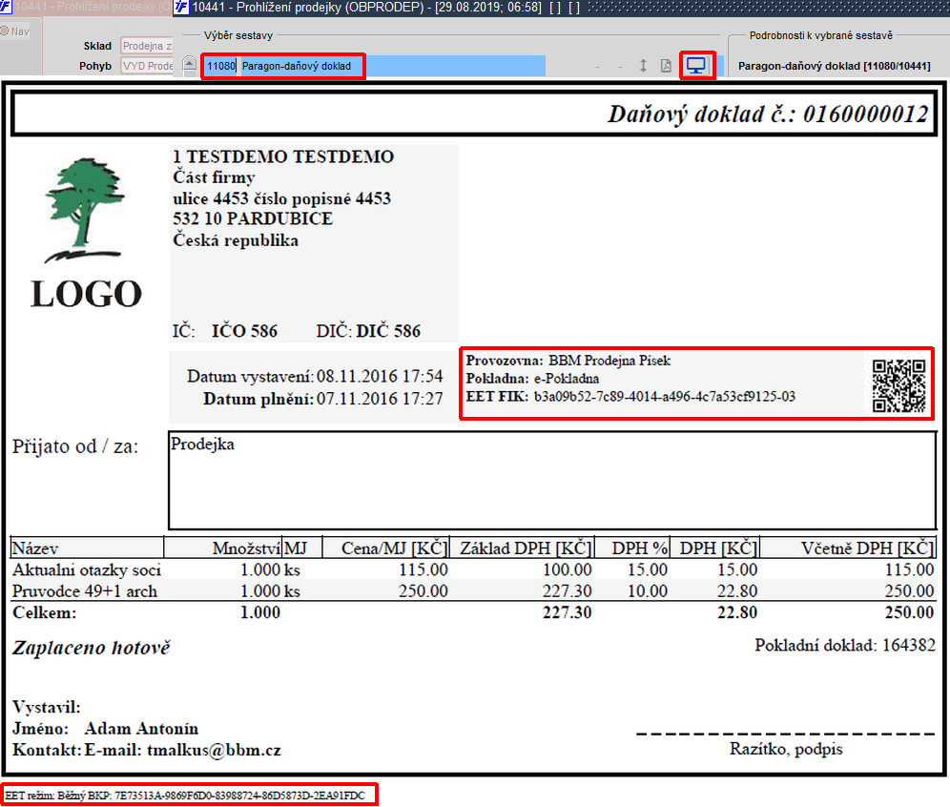Click the 'Pruvodce 49+1 arch' item row
Image resolution: width=950 pixels, height=807 pixels.
[x=472, y=590]
